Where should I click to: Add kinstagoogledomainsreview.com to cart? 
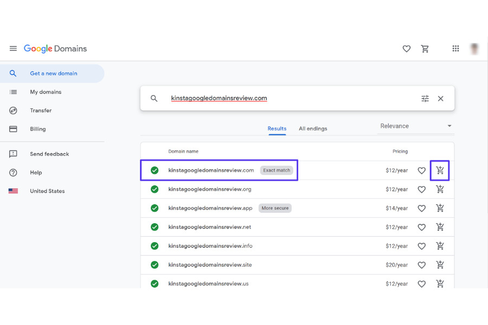[440, 171]
